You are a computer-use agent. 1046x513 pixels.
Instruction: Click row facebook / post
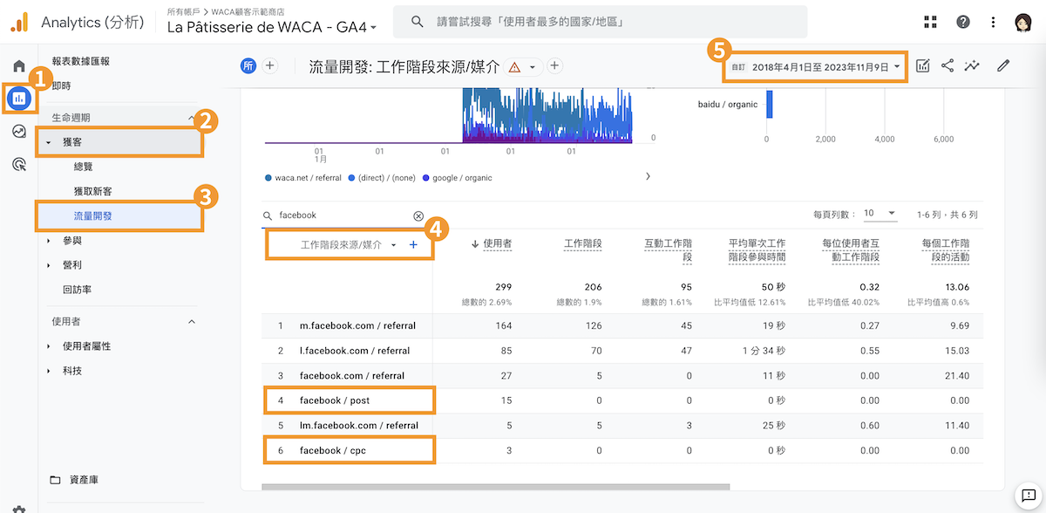[621, 400]
